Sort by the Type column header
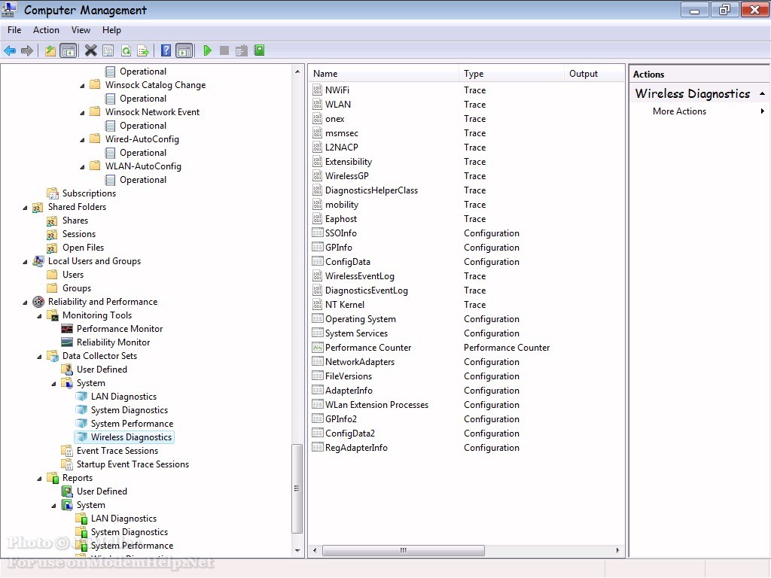The image size is (771, 578). coord(511,74)
